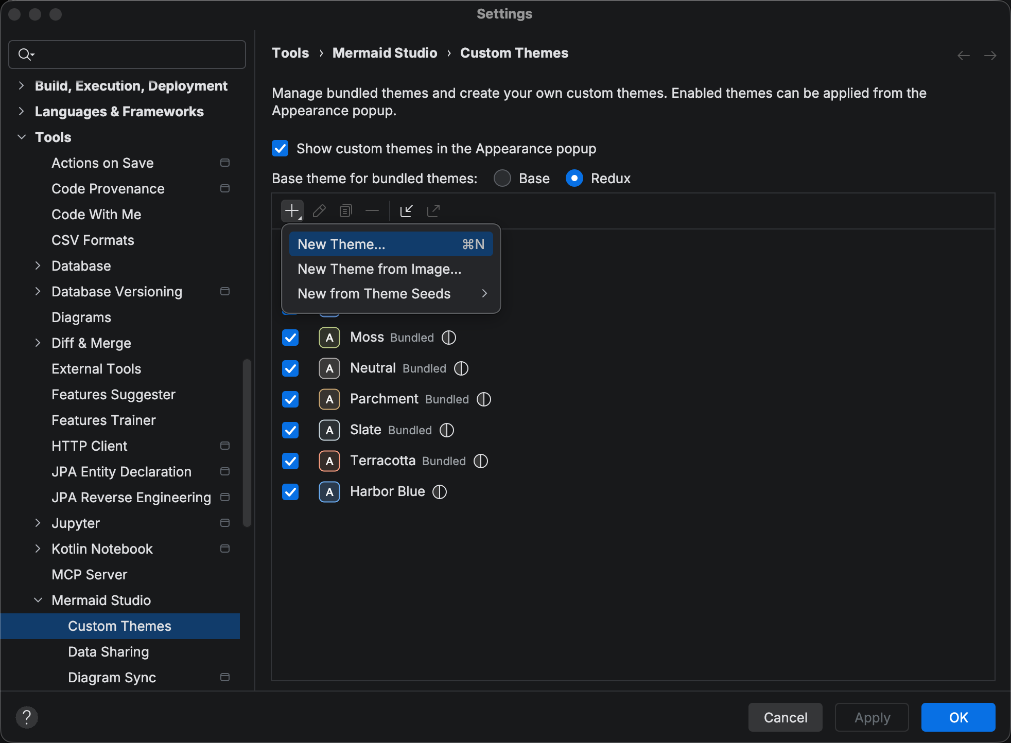Click the back navigation arrow
This screenshot has height=743, width=1011.
[964, 55]
